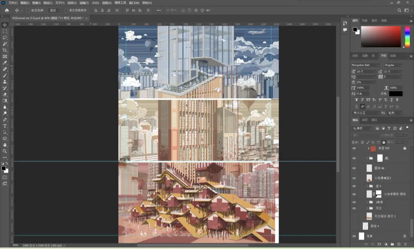Open the adjustment layer circle icon
This screenshot has height=249, width=414.
386,244
